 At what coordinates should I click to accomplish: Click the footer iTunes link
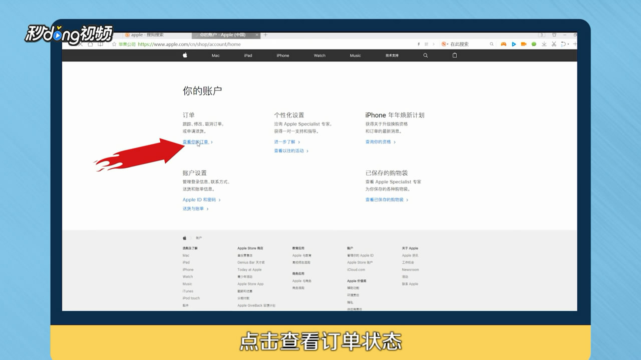pyautogui.click(x=188, y=291)
